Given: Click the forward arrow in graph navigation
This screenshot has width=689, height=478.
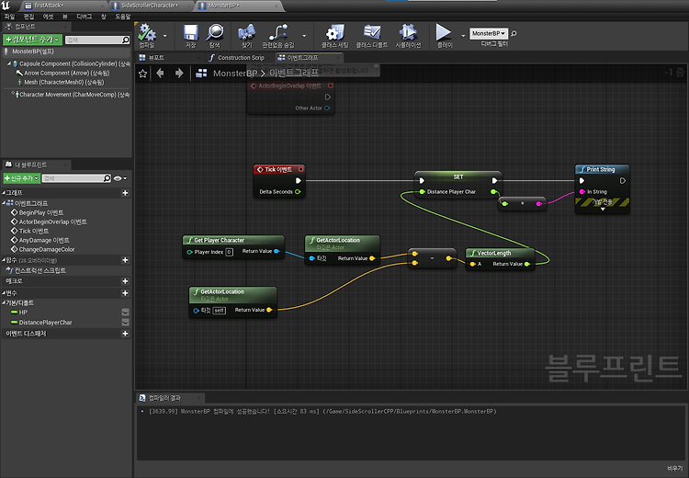Looking at the screenshot, I should point(179,73).
